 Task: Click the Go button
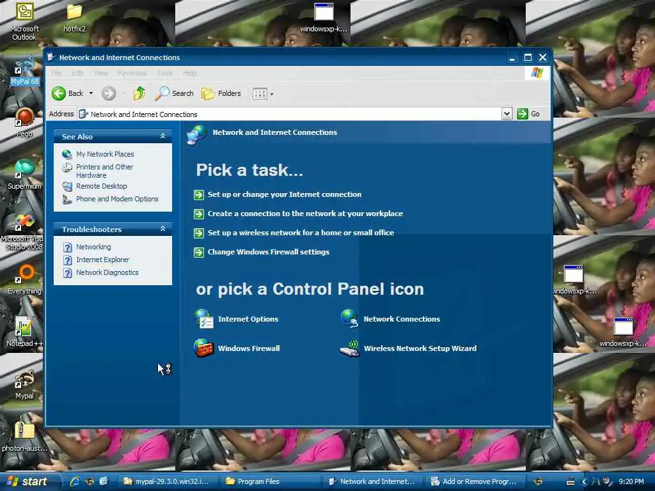pos(528,114)
